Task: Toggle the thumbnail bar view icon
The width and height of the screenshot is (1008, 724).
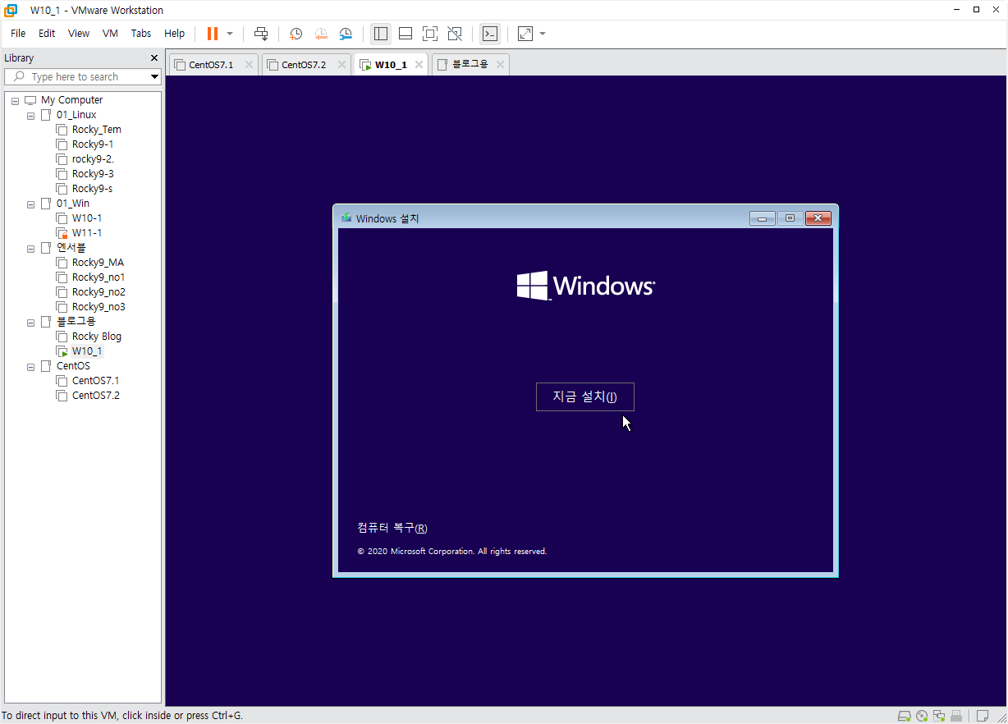Action: [405, 34]
